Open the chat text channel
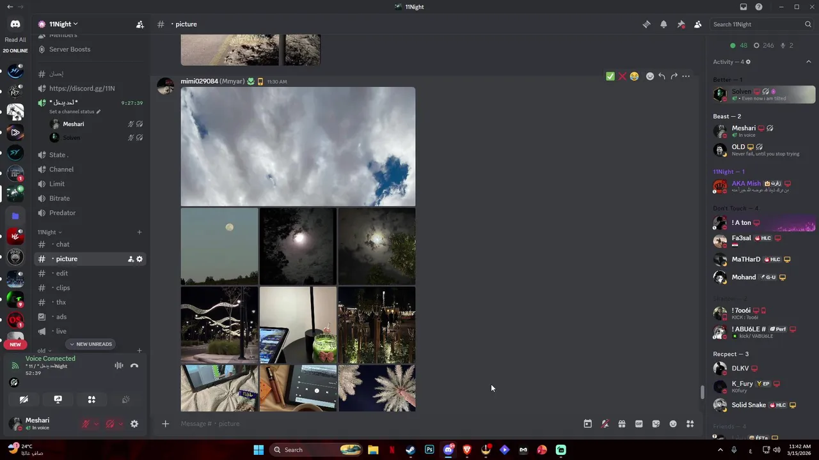Image resolution: width=819 pixels, height=460 pixels. (91, 244)
